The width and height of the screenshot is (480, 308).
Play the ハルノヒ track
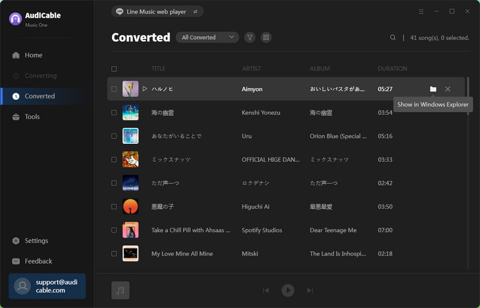(x=145, y=89)
